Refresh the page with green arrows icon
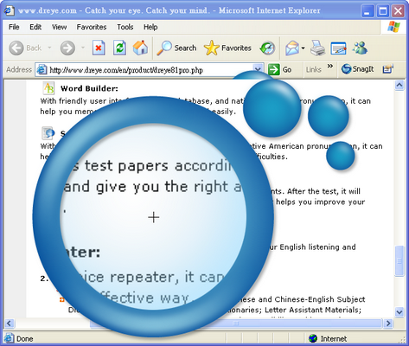Viewport: 409px width, 346px height. (119, 48)
